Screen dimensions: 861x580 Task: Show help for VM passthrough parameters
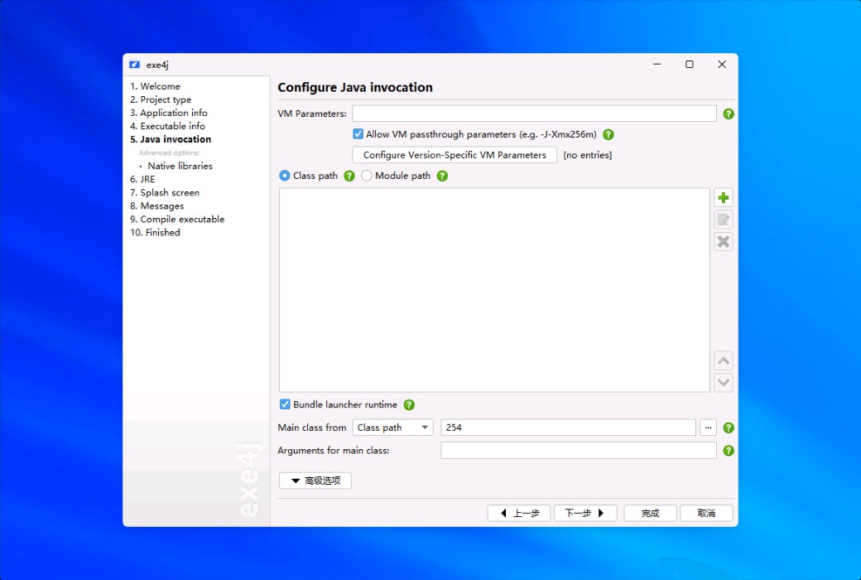point(608,134)
